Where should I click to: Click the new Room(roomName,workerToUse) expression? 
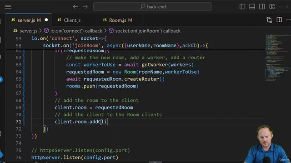156,72
